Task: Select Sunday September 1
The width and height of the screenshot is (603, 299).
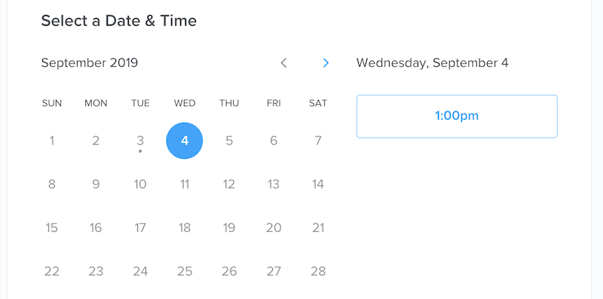Action: coord(51,141)
